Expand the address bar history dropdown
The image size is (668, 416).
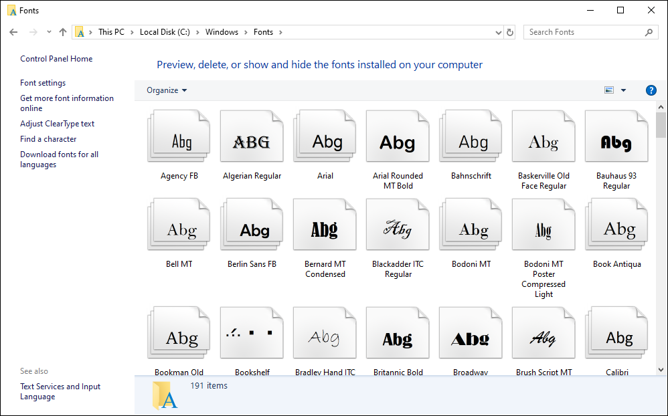pyautogui.click(x=498, y=32)
